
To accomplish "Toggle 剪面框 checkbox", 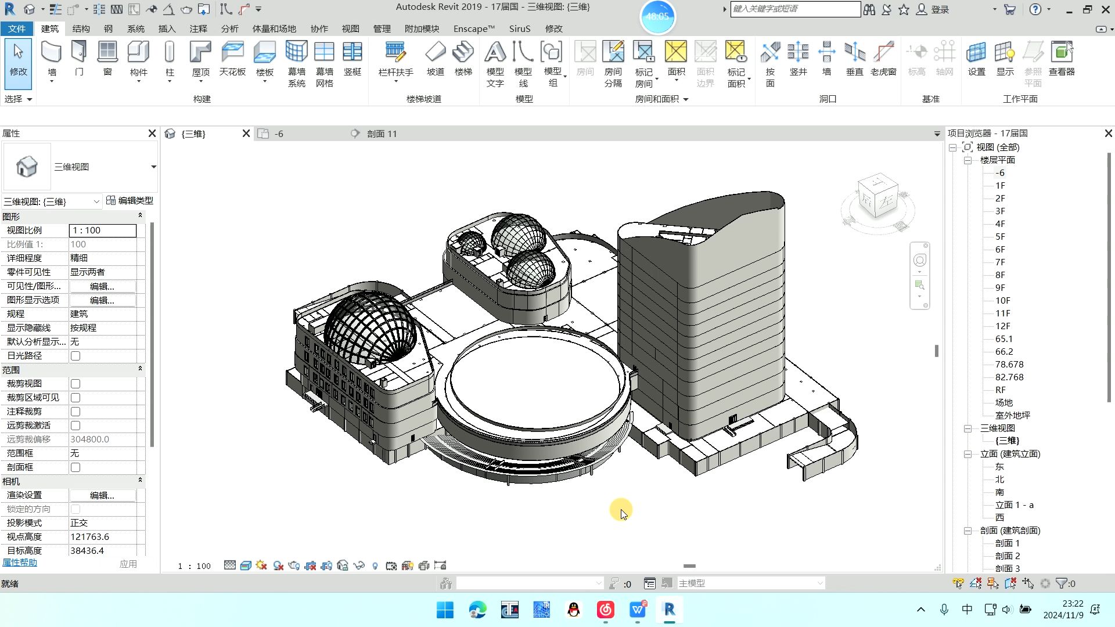I will (75, 467).
